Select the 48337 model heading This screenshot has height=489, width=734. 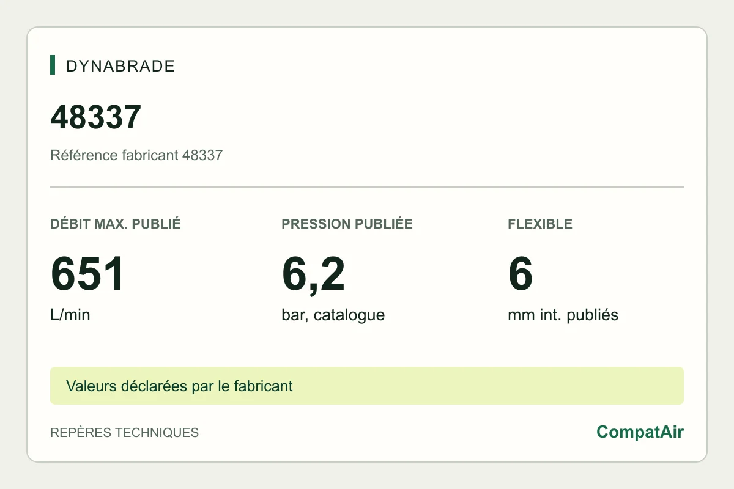95,117
